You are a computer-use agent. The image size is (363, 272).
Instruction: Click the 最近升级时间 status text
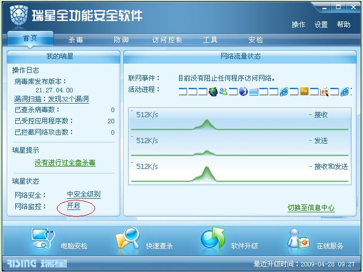pyautogui.click(x=304, y=264)
